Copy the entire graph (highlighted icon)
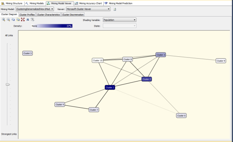This screenshot has width=233, height=142. pos(18,19)
